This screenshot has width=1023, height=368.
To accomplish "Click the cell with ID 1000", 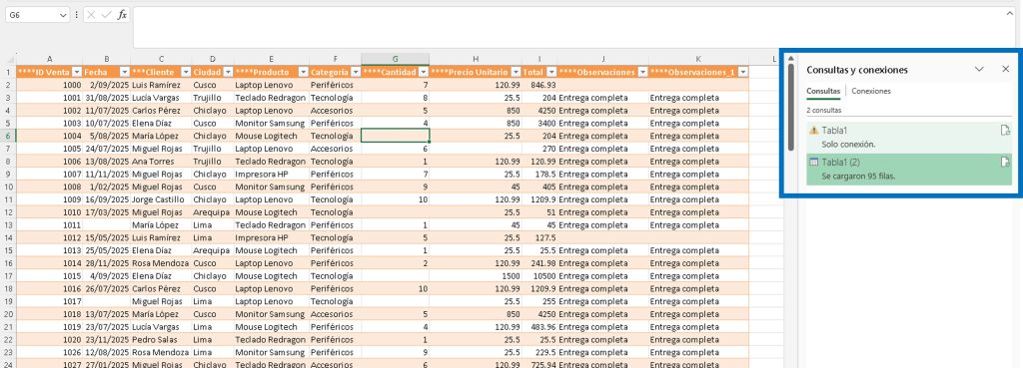I will click(50, 85).
